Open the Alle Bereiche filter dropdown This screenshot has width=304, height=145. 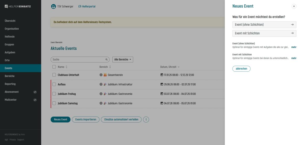tap(123, 60)
